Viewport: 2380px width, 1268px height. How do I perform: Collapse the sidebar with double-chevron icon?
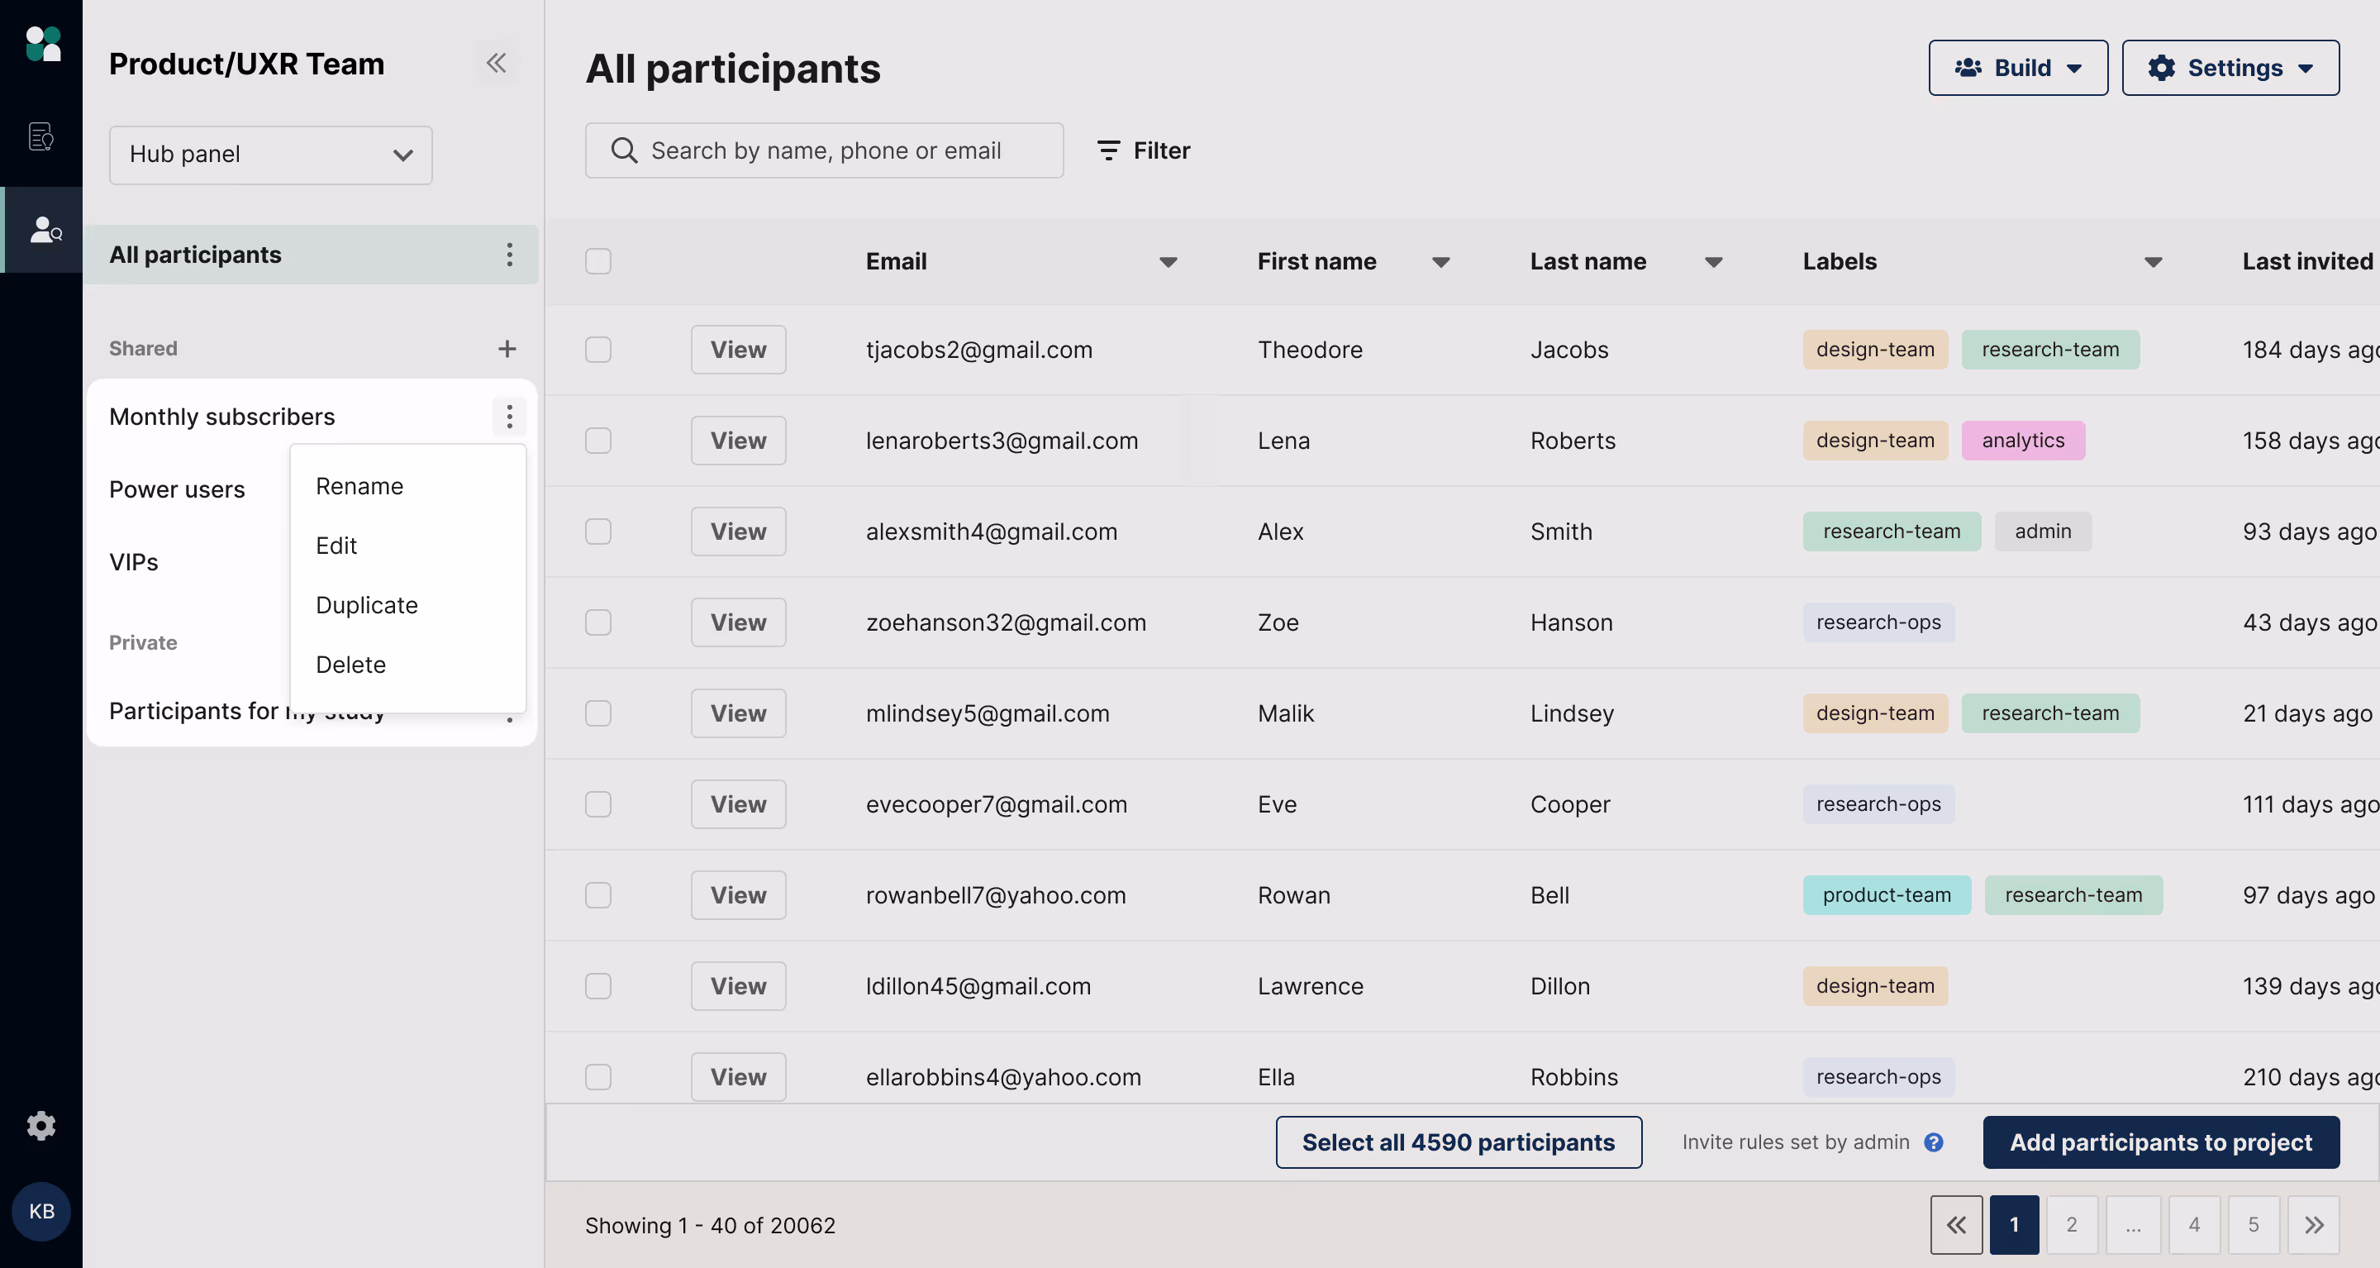496,63
